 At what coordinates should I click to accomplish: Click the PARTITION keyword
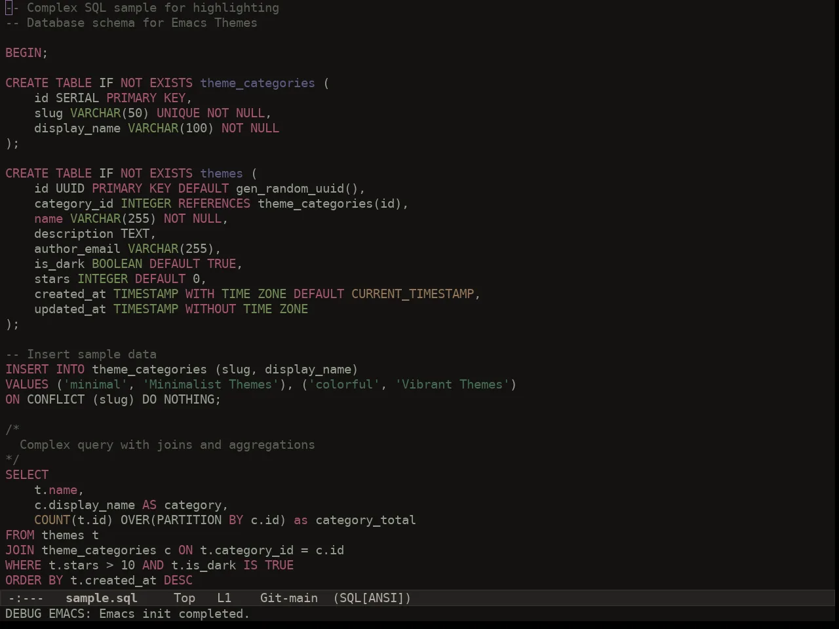(x=189, y=520)
